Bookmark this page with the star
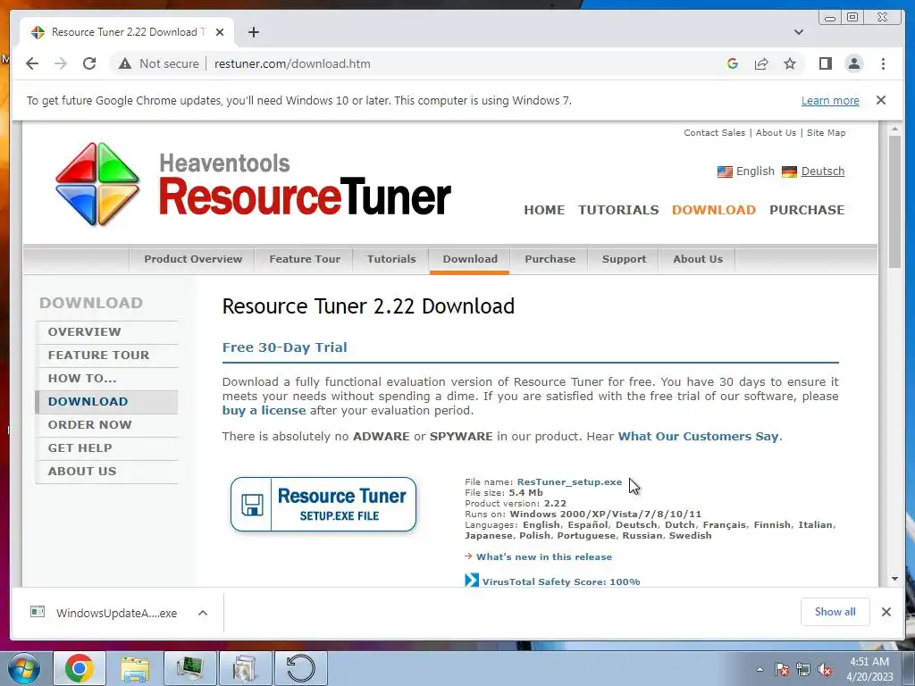Viewport: 915px width, 686px height. 790,63
